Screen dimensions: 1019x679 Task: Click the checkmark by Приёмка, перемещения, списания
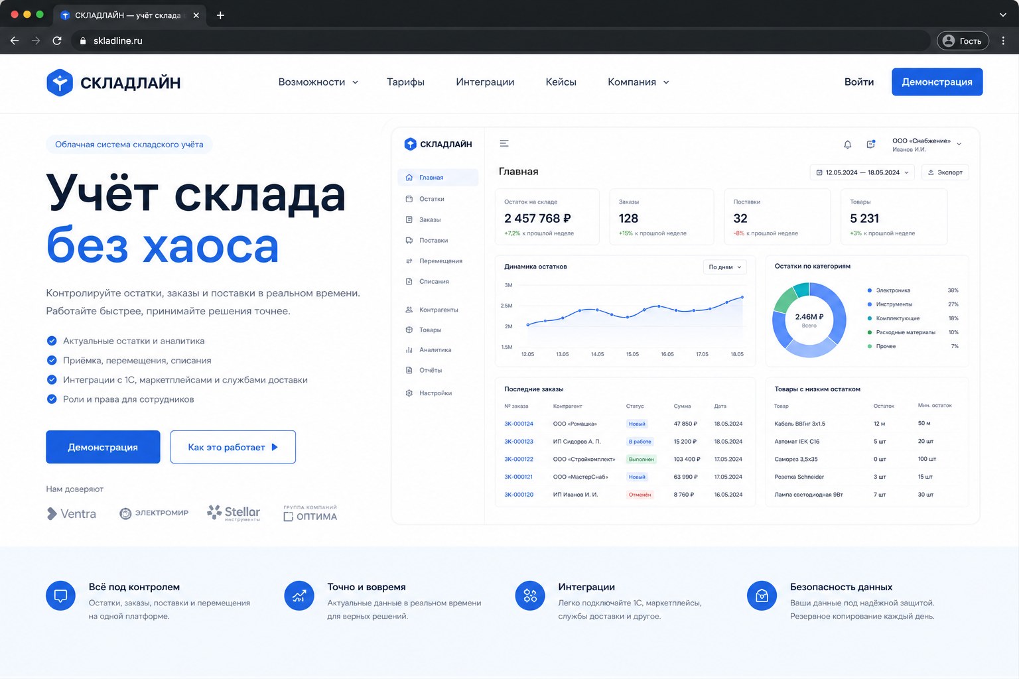tap(52, 360)
